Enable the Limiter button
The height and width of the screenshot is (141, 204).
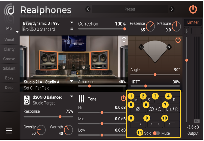point(193,22)
